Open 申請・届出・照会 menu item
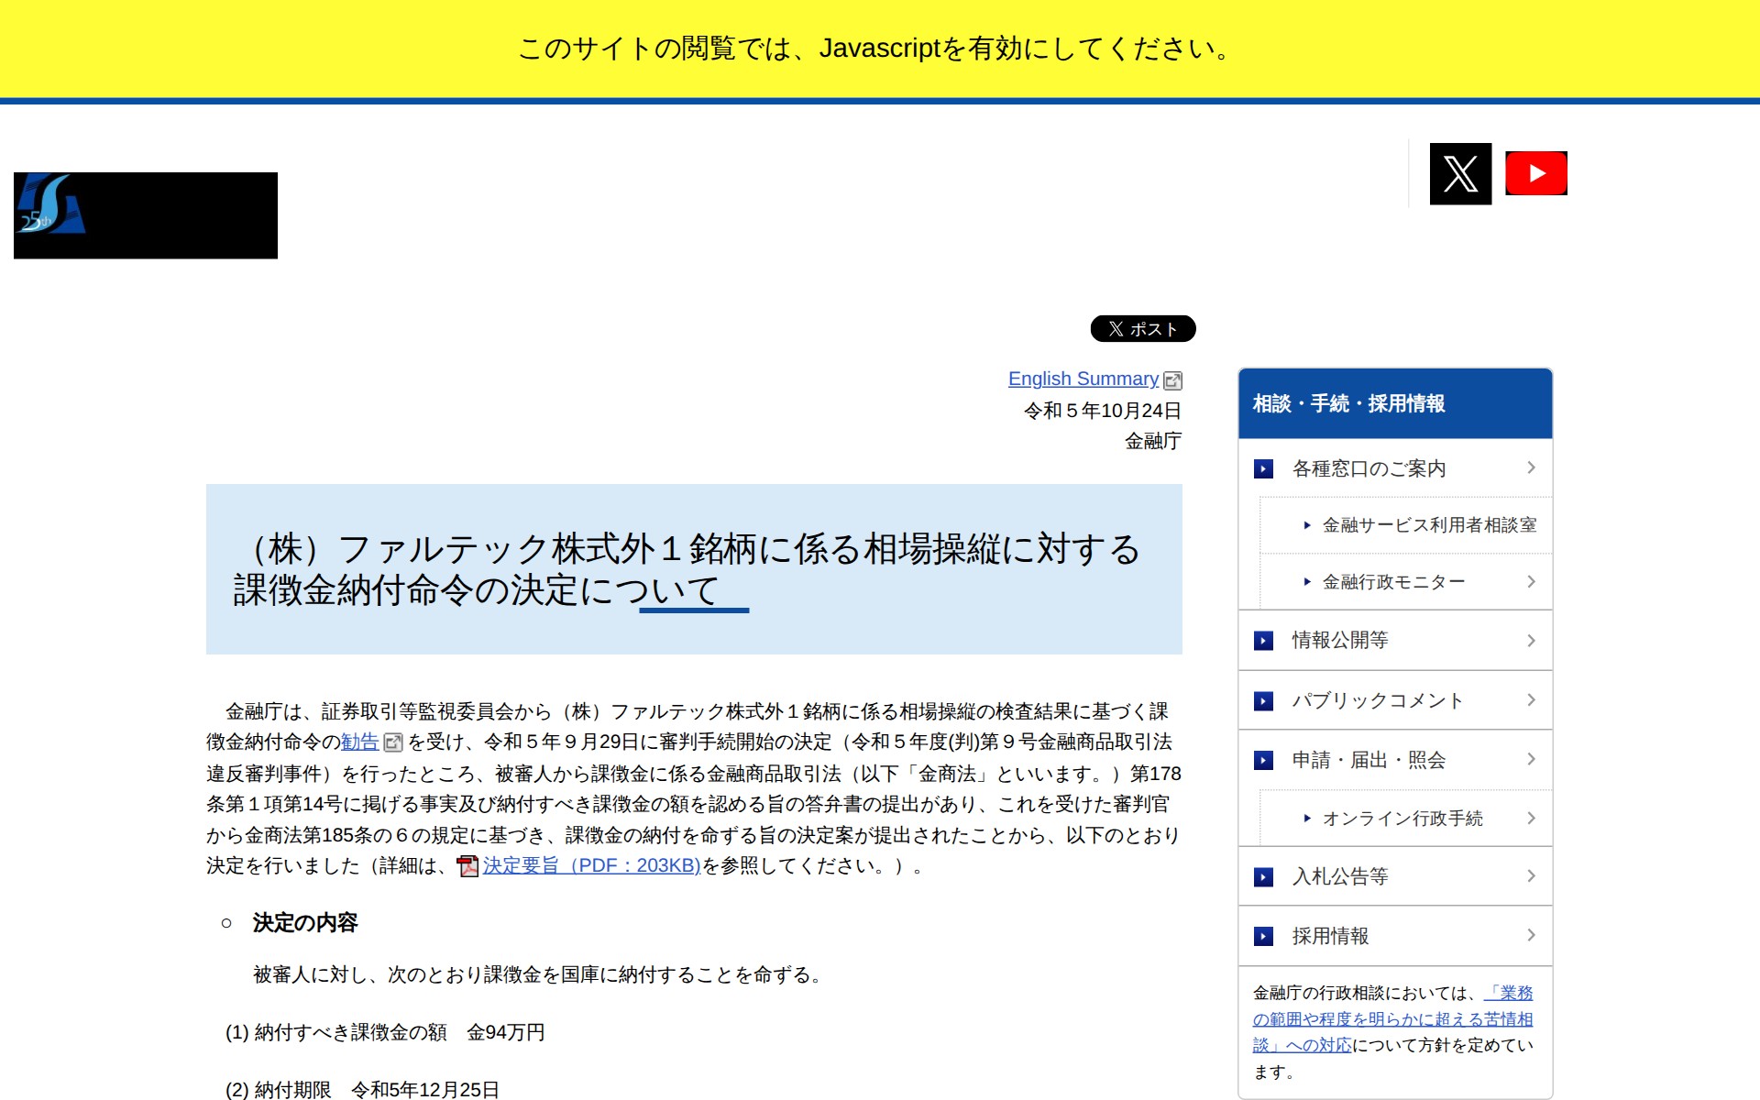 click(1368, 760)
